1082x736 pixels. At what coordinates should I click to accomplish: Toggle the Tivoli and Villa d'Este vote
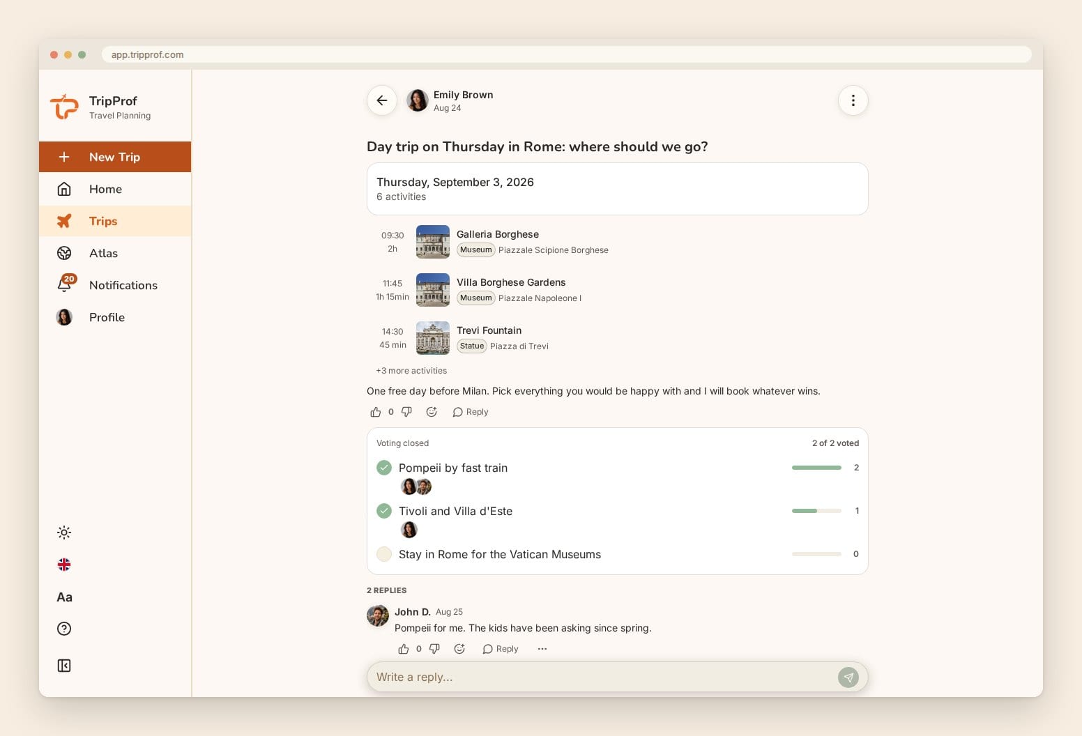click(384, 511)
